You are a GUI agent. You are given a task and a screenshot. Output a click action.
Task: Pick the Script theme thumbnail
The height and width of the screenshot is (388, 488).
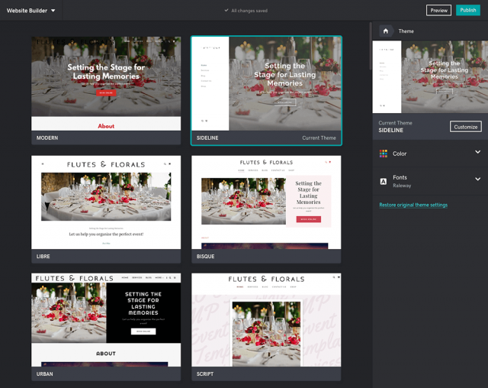pyautogui.click(x=266, y=320)
